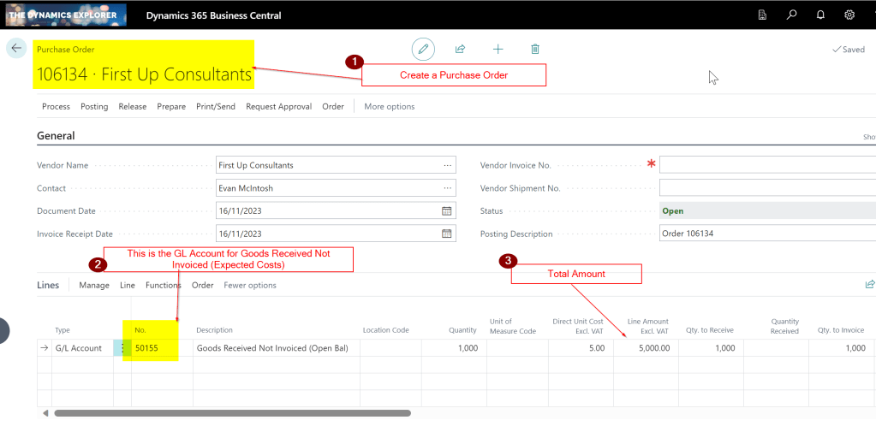Screen dimensions: 876x426
Task: Click the plus icon to add new
Action: (x=498, y=50)
